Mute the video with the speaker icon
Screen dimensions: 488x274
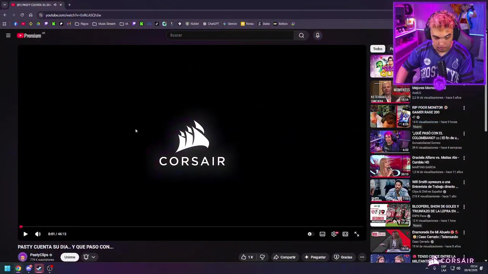(38, 234)
